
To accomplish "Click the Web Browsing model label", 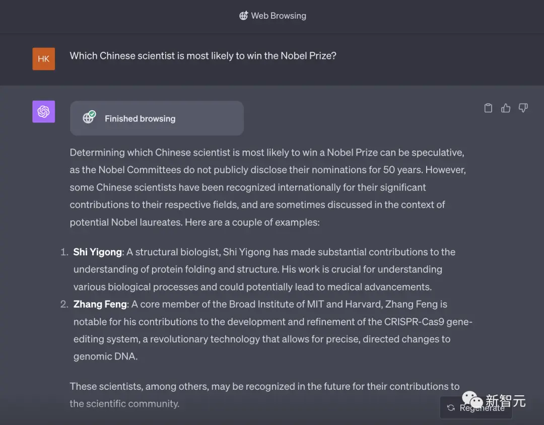I will (278, 16).
